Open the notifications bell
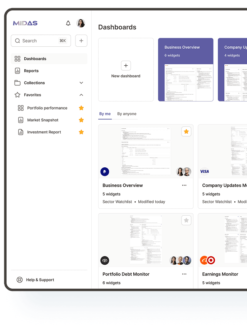The width and height of the screenshot is (247, 330). pyautogui.click(x=68, y=23)
